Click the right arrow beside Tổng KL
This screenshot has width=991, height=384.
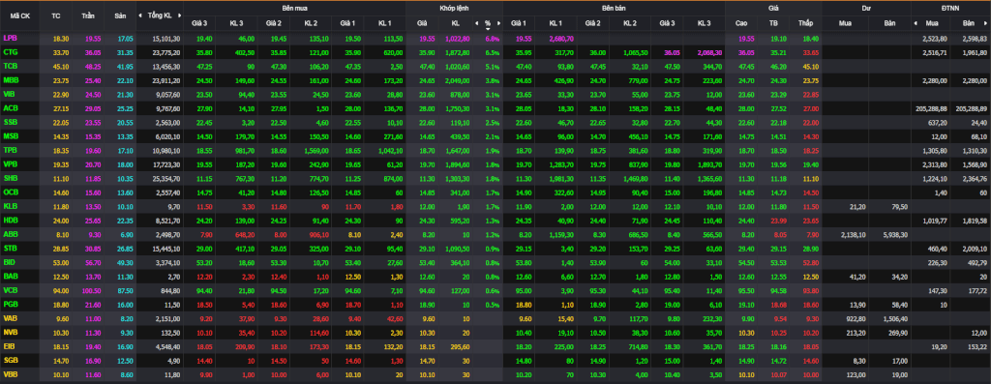180,14
